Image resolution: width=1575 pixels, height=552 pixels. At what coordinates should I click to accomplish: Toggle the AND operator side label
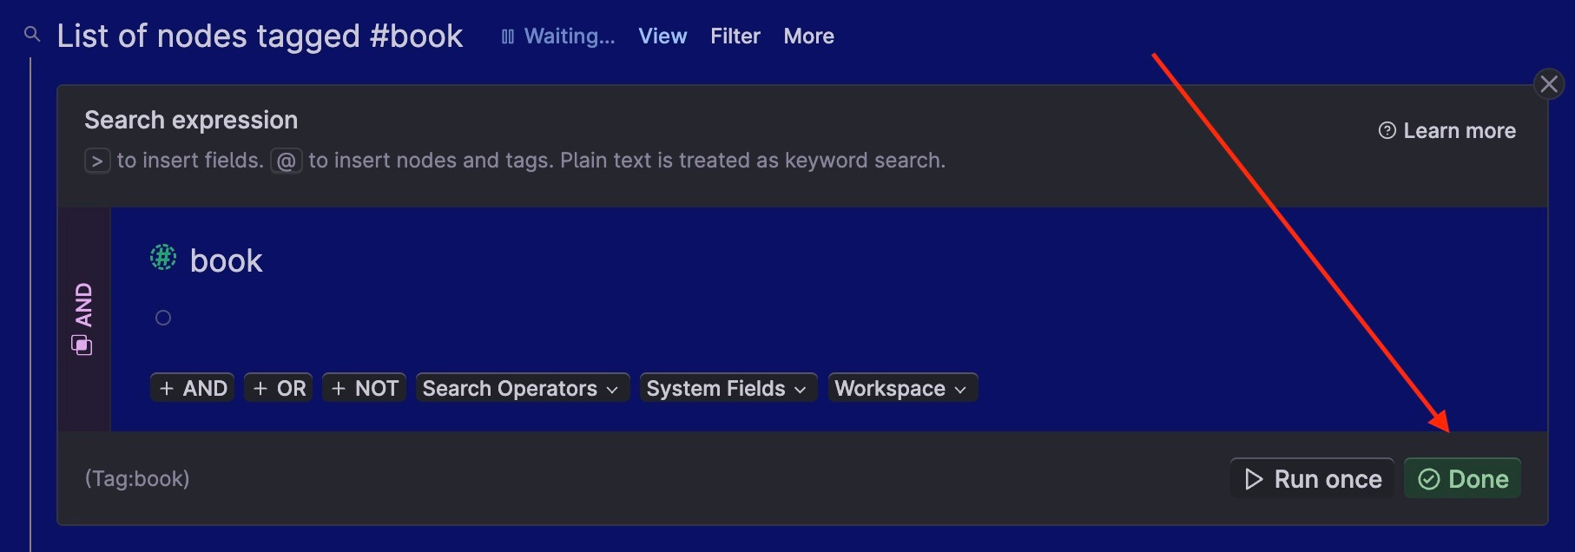[x=83, y=319]
